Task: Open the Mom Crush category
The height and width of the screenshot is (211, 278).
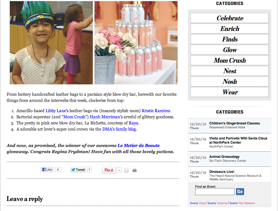Action: pyautogui.click(x=230, y=60)
